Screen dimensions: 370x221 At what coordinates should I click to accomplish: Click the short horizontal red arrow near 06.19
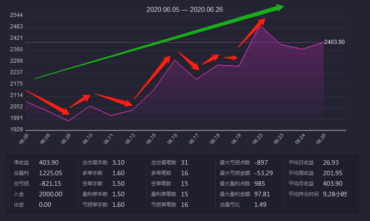click(x=230, y=58)
